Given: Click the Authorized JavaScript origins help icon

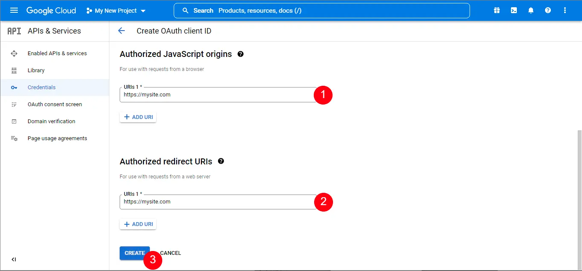Looking at the screenshot, I should click(x=241, y=54).
